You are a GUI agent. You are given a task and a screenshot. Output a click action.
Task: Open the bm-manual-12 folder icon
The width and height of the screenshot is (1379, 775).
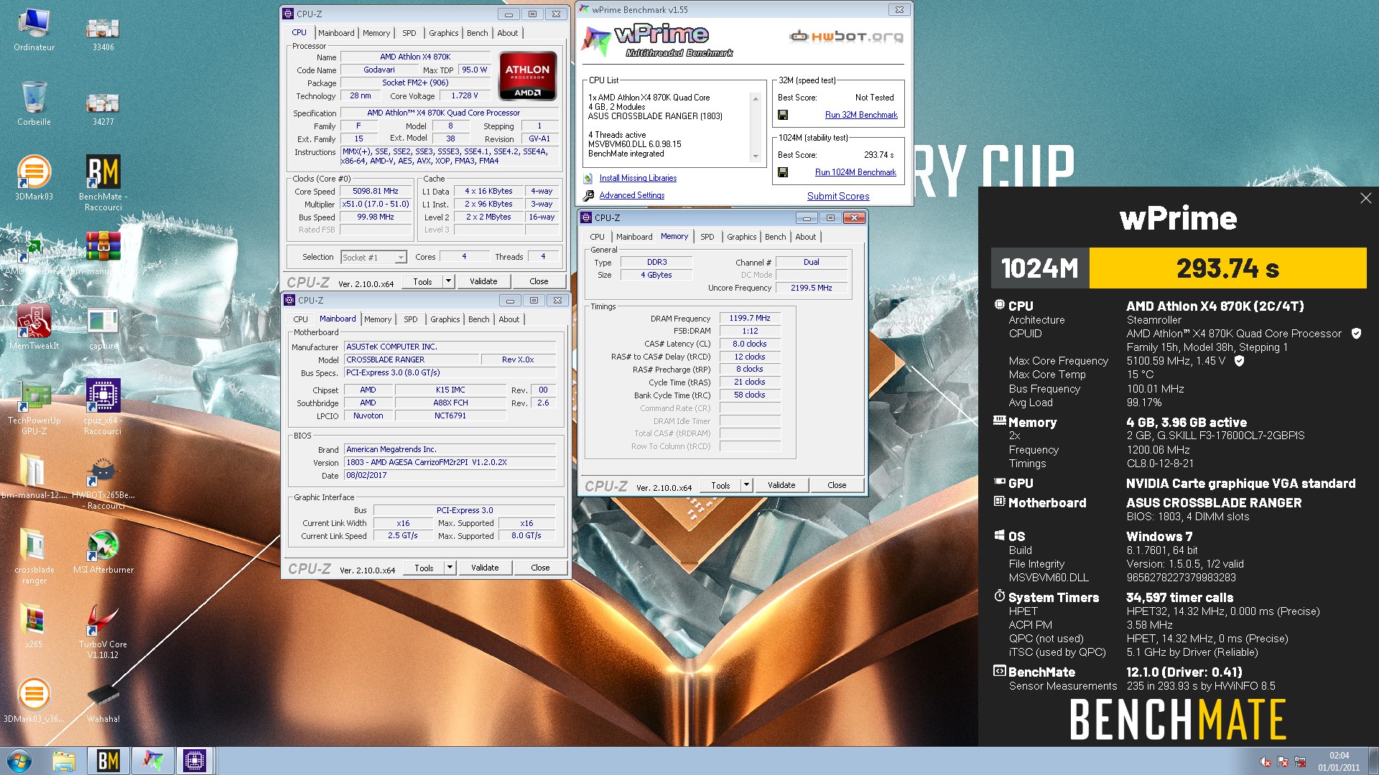[x=34, y=477]
